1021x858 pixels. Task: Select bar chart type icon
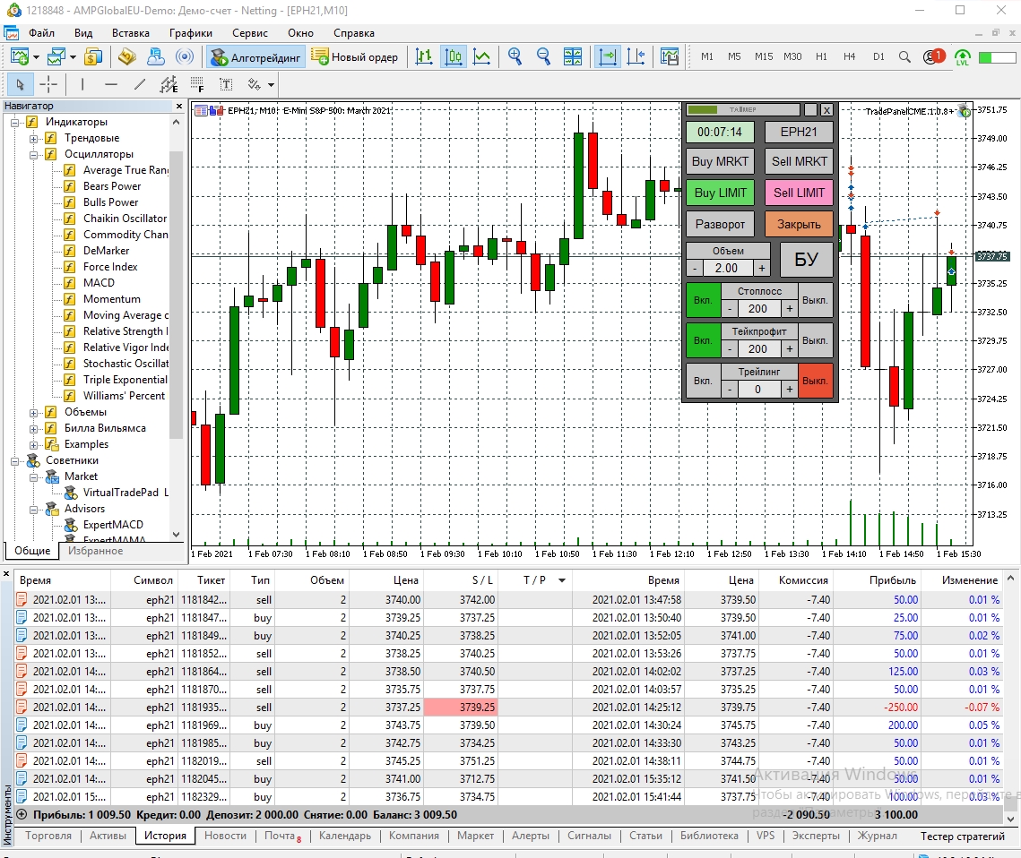click(x=424, y=57)
